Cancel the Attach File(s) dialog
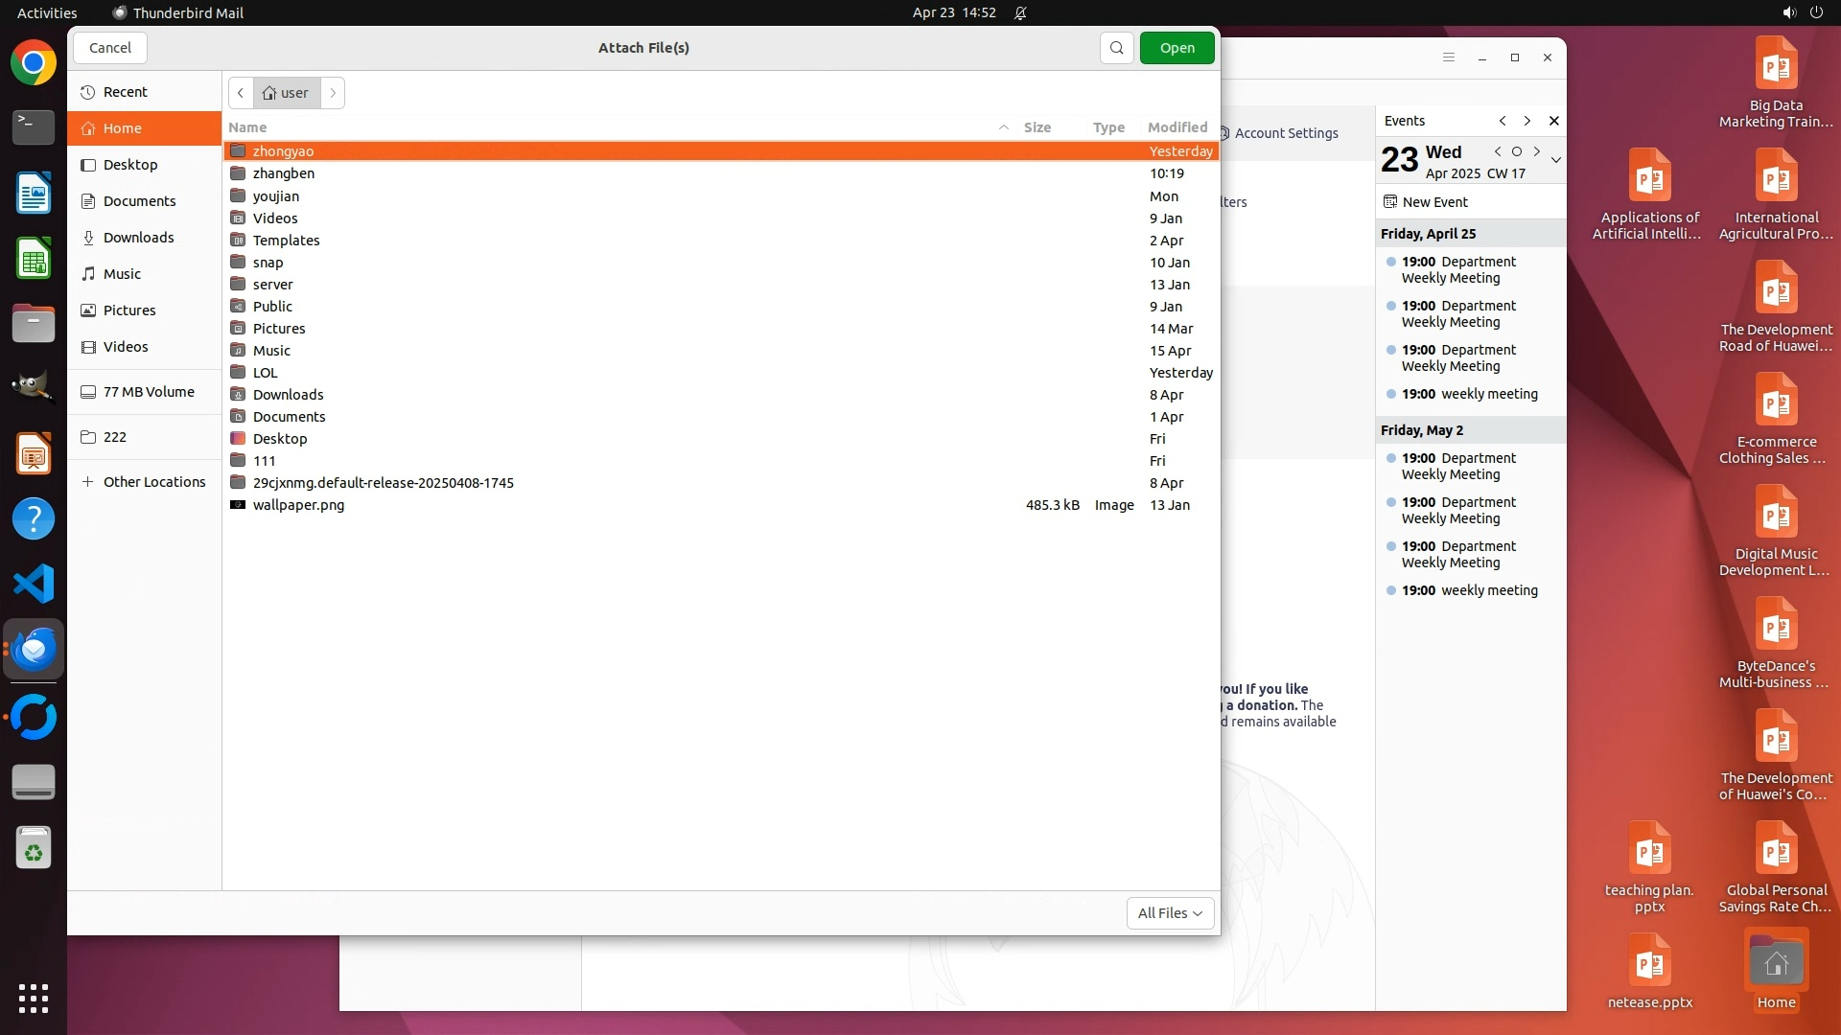Screen dimensions: 1841x1035 110,48
